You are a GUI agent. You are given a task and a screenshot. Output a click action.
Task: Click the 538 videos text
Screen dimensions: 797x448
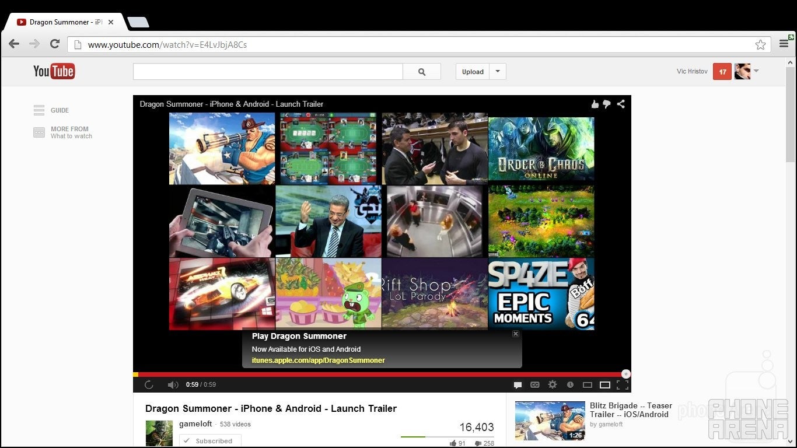[x=235, y=425]
